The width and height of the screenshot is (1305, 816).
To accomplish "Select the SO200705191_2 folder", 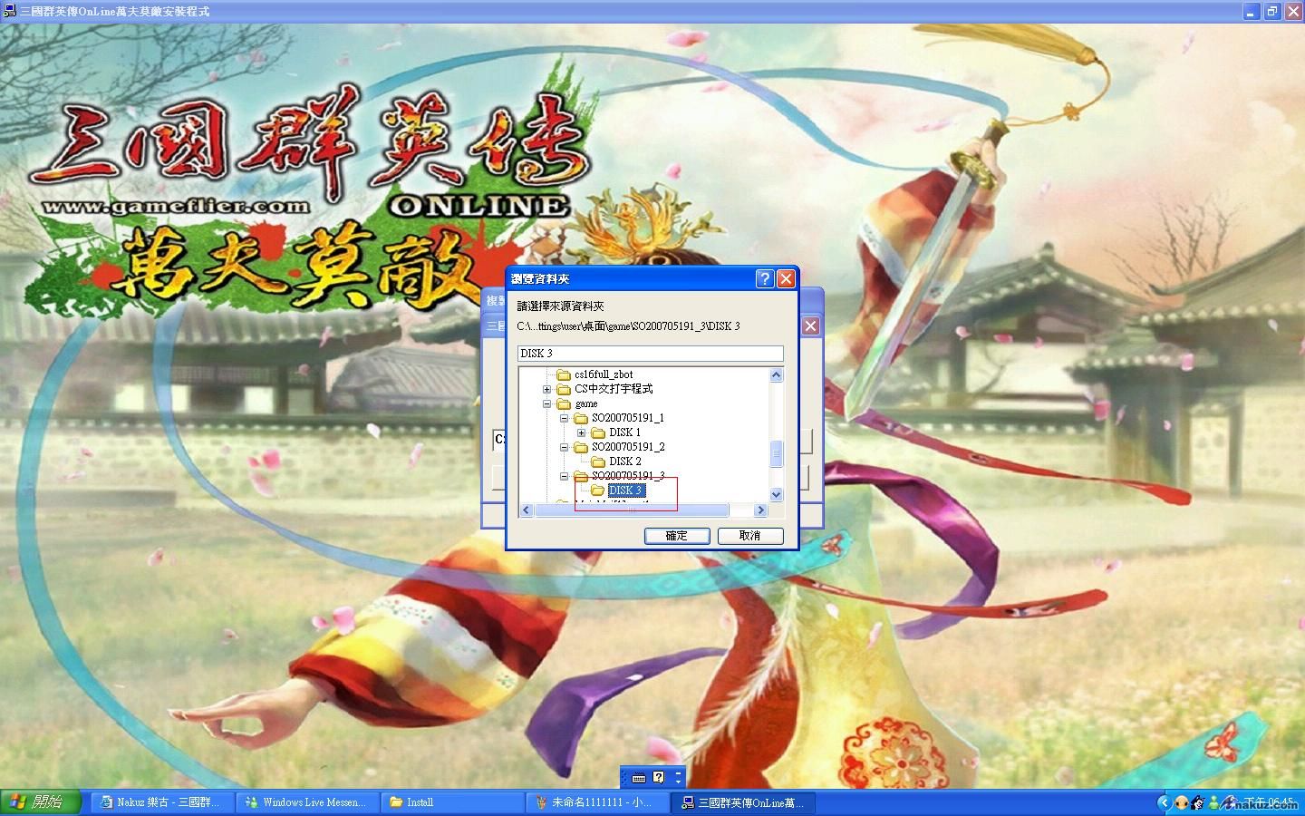I will (x=628, y=447).
